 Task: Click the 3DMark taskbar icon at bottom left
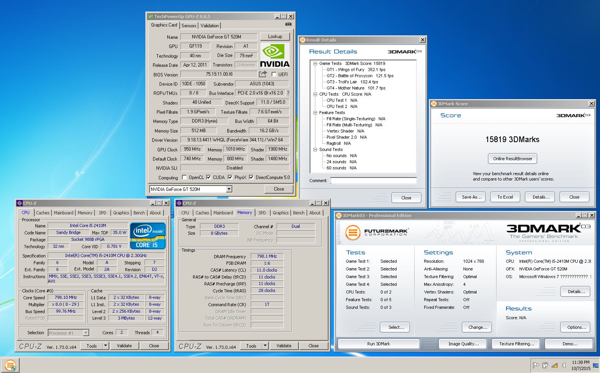click(10, 365)
